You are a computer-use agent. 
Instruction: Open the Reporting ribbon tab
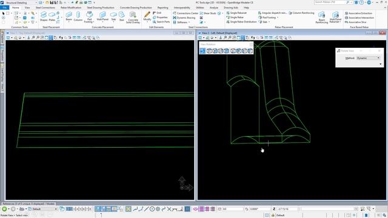click(162, 8)
